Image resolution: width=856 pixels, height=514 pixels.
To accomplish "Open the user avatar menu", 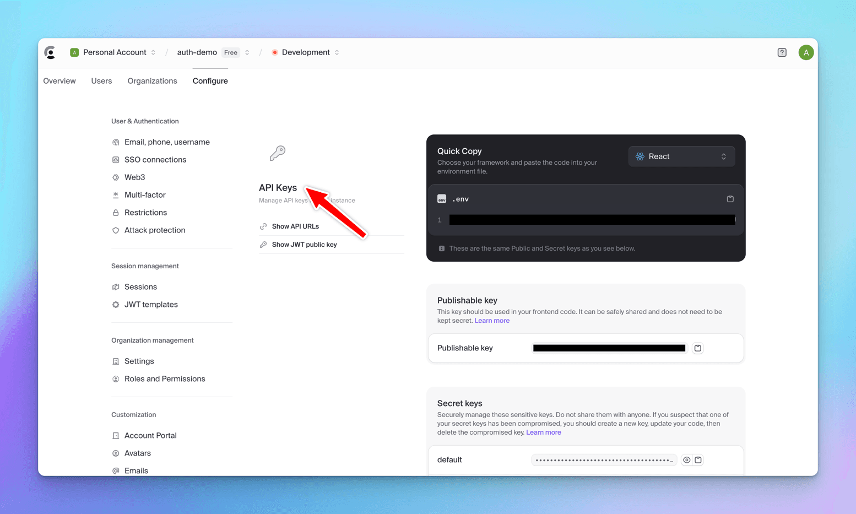I will pos(806,52).
